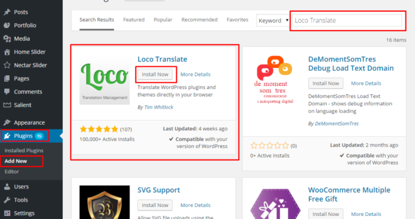Open More Details for Loco Translate
Image resolution: width=415 pixels, height=219 pixels.
[195, 74]
